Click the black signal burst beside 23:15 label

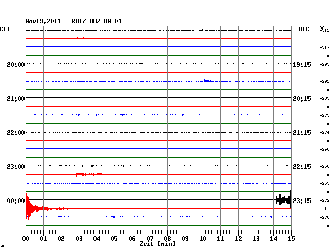(283, 200)
